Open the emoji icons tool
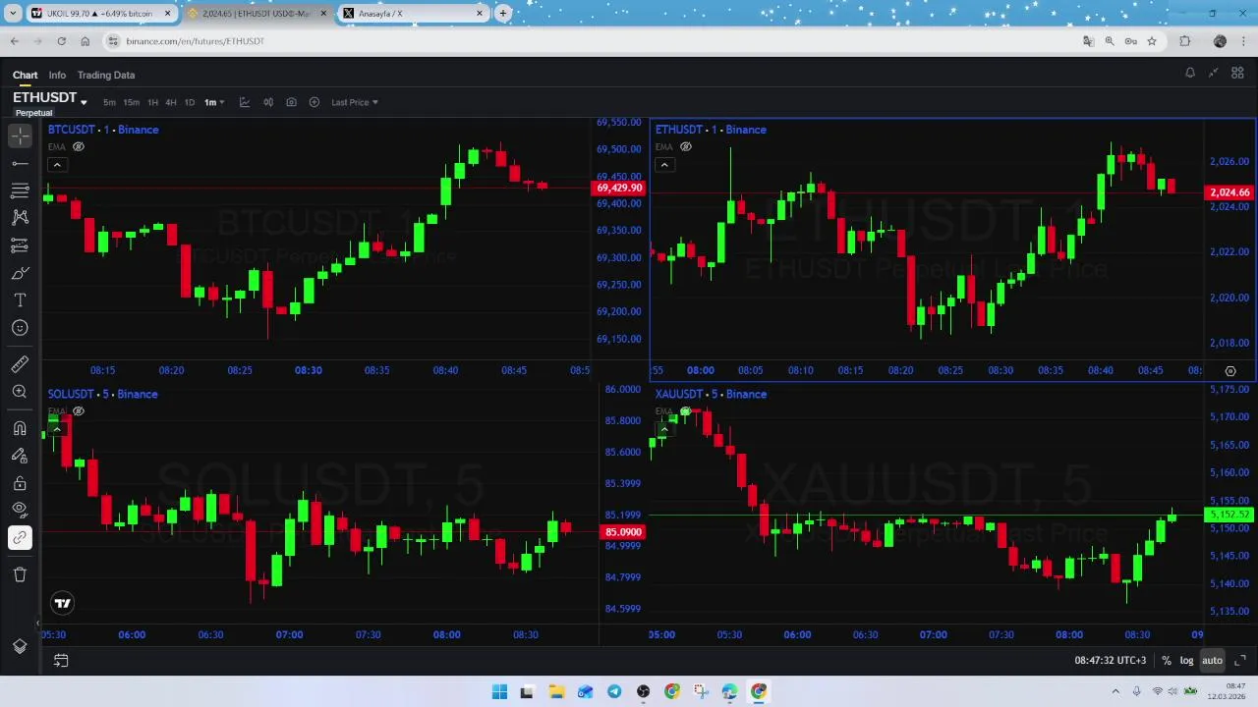 (20, 328)
